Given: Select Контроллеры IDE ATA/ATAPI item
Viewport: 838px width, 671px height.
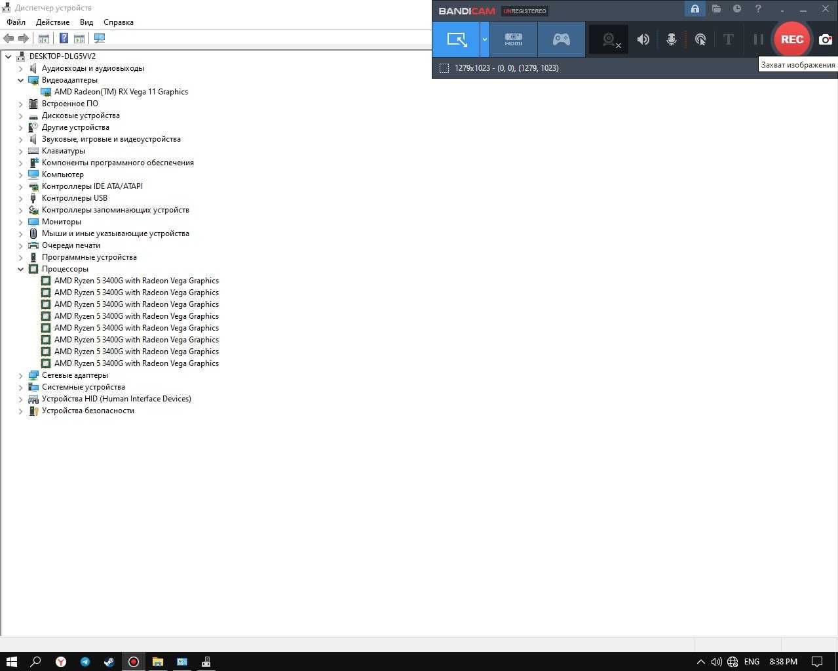Looking at the screenshot, I should coord(92,186).
